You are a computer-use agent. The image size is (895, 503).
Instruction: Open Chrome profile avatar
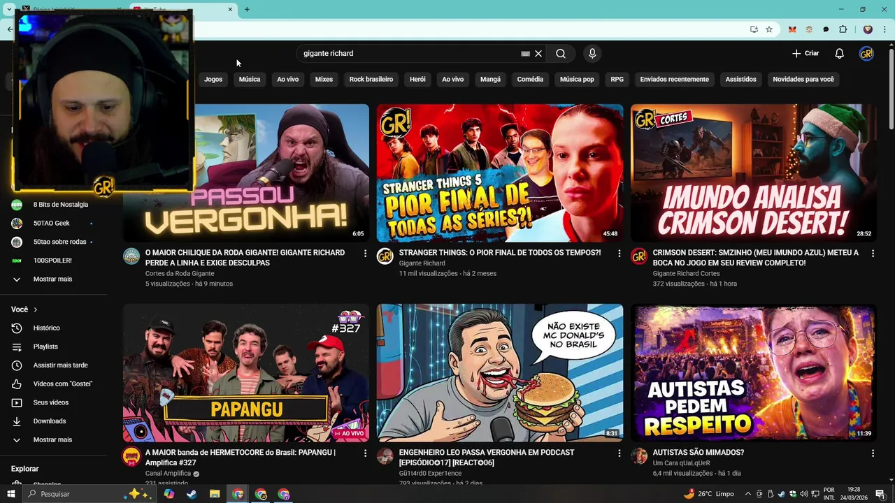(x=868, y=29)
